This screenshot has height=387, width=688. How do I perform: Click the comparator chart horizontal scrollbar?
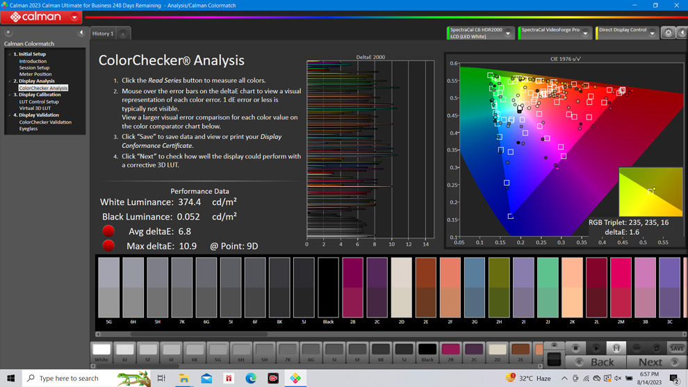point(199,334)
